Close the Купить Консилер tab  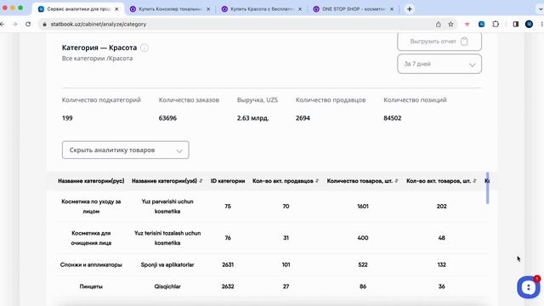pos(208,9)
